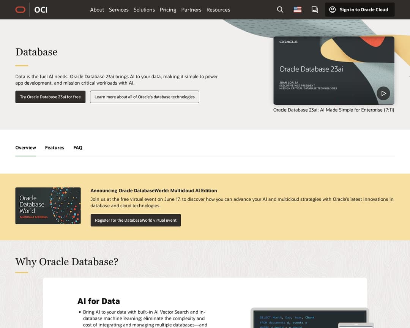Screen dimensions: 410x328
Task: Open the Solutions menu
Action: pos(144,9)
